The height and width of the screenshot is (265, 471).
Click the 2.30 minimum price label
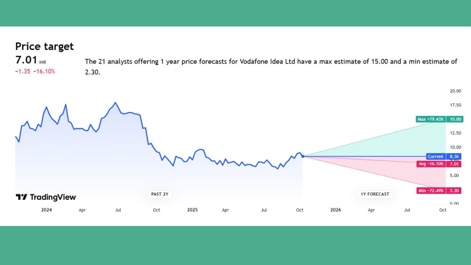pyautogui.click(x=454, y=191)
